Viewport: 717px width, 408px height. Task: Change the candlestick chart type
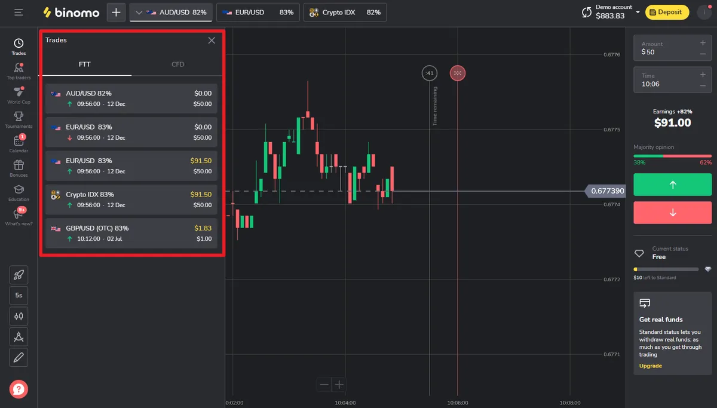point(19,316)
